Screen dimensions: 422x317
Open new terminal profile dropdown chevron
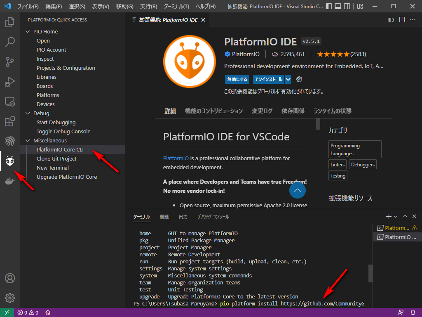pyautogui.click(x=396, y=216)
